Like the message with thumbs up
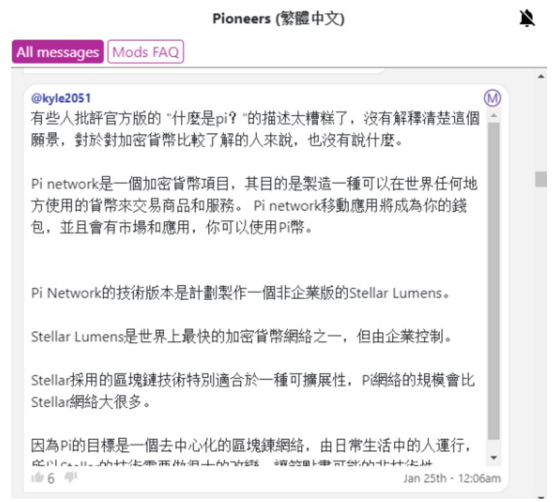The width and height of the screenshot is (558, 502). click(x=37, y=477)
